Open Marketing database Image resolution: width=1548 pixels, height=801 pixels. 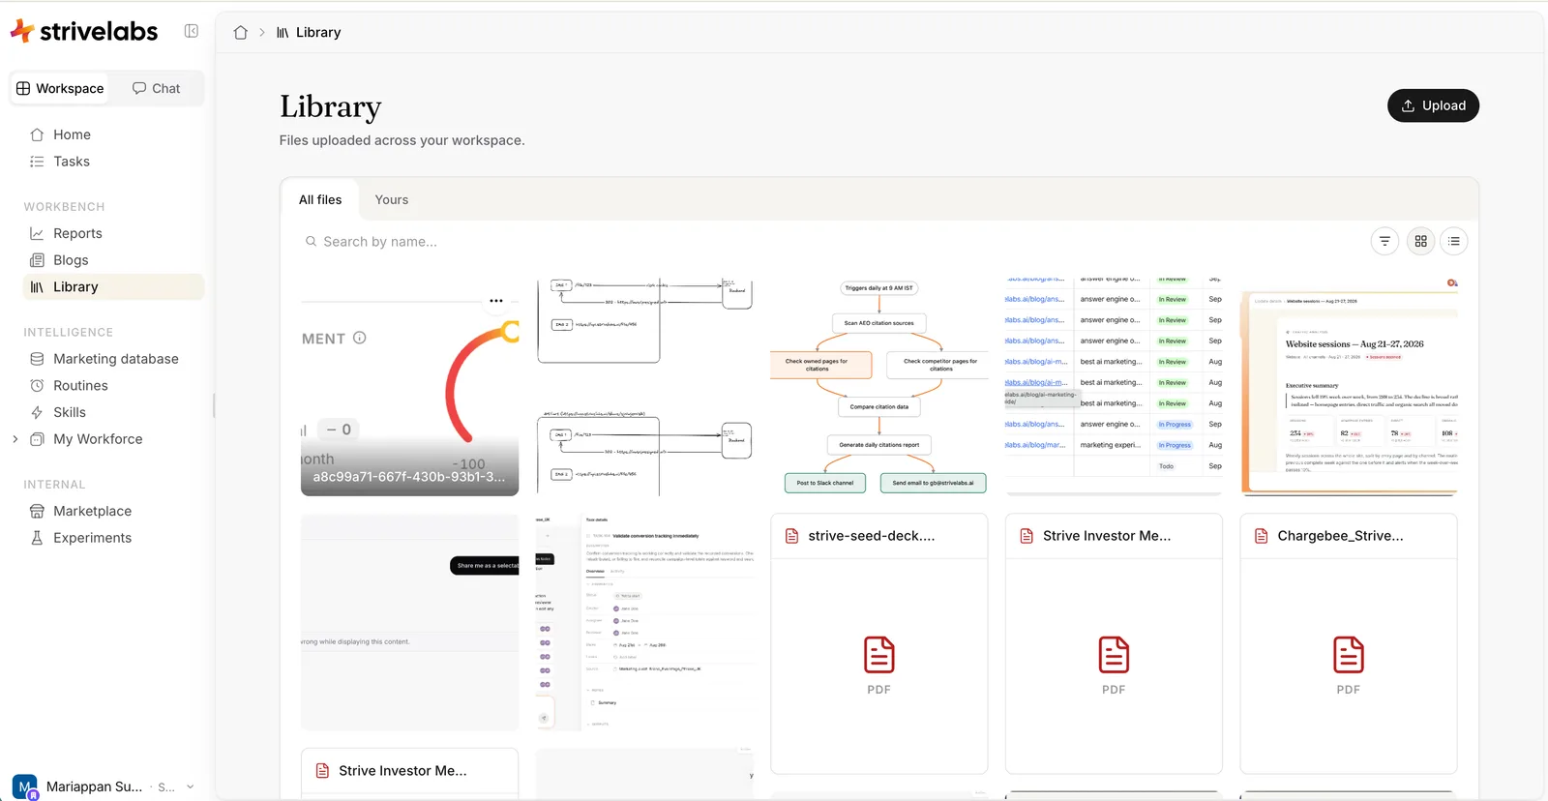[x=115, y=359]
